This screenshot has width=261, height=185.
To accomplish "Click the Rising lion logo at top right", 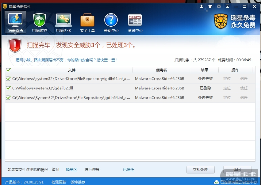I will pyautogui.click(x=221, y=21).
